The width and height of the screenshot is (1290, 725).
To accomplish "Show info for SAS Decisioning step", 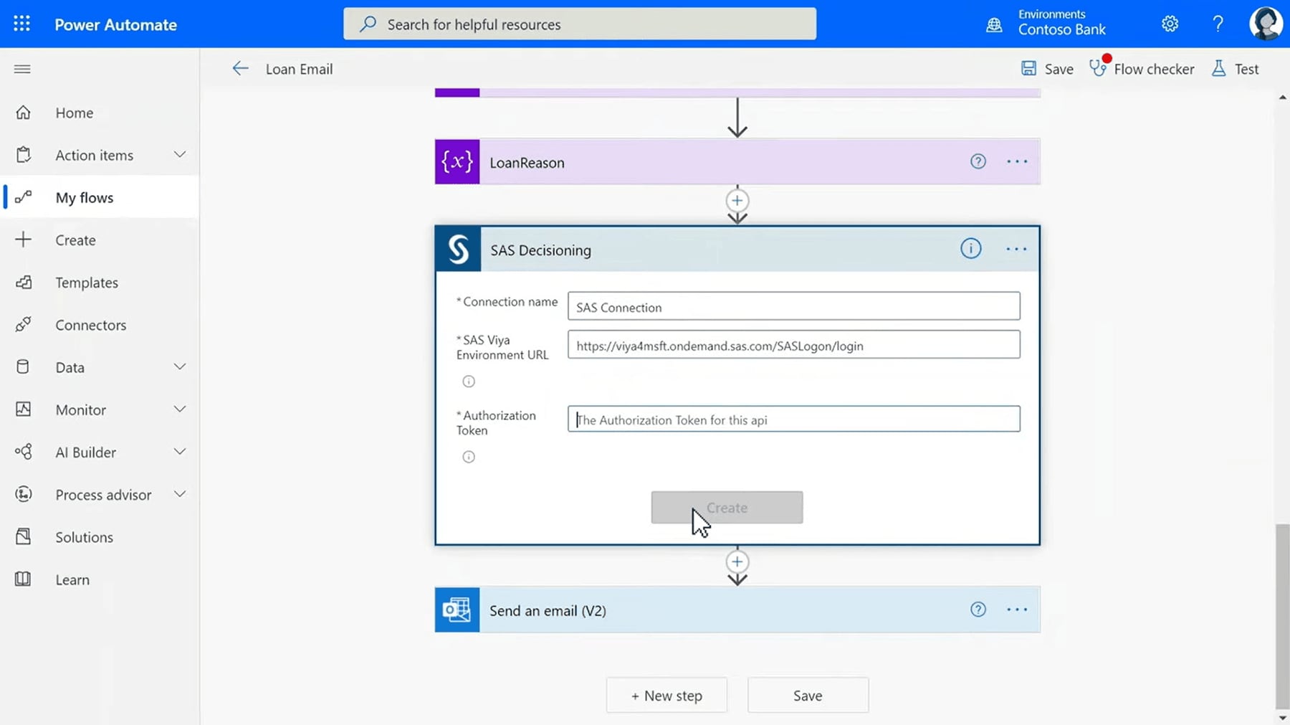I will 970,249.
